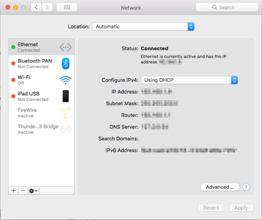The height and width of the screenshot is (220, 262).
Task: Open the Location dropdown
Action: (x=143, y=27)
